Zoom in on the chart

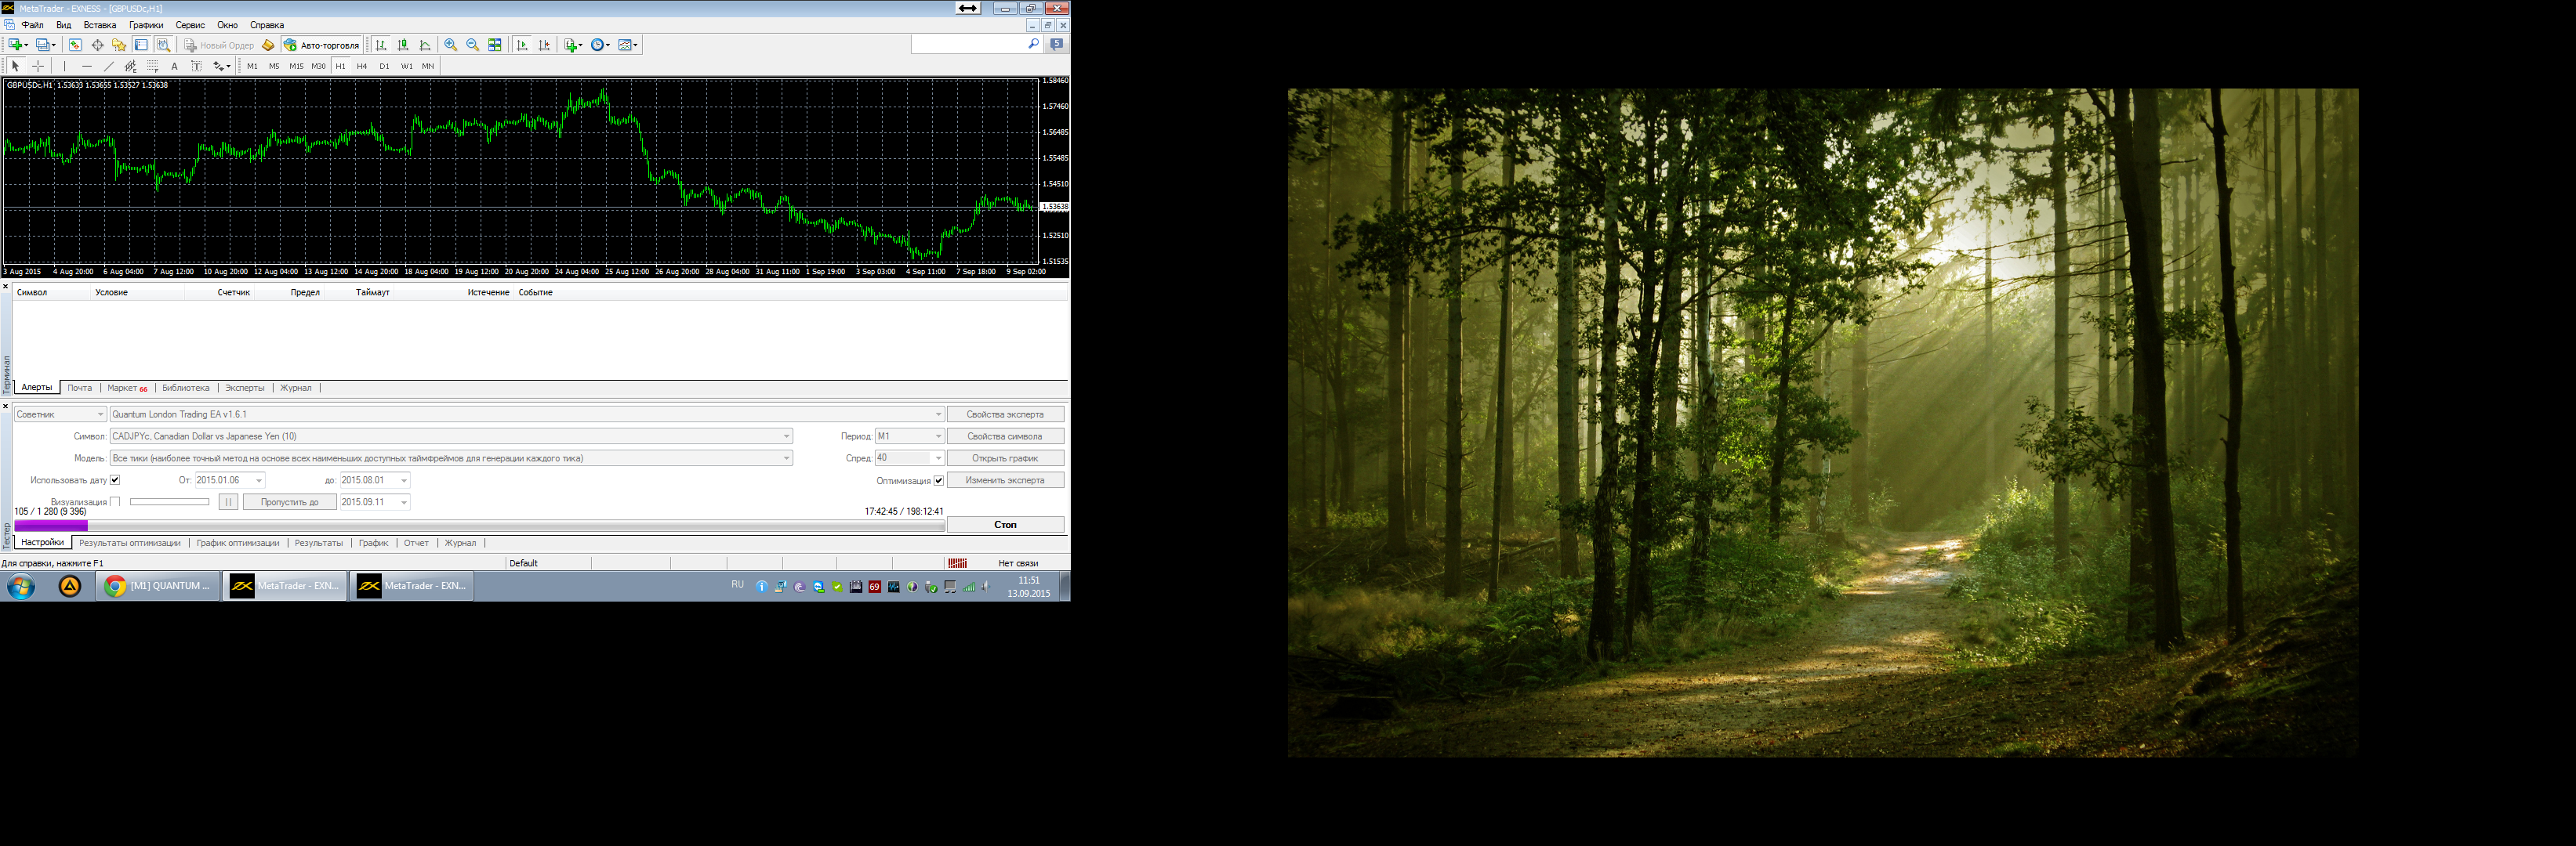tap(451, 45)
